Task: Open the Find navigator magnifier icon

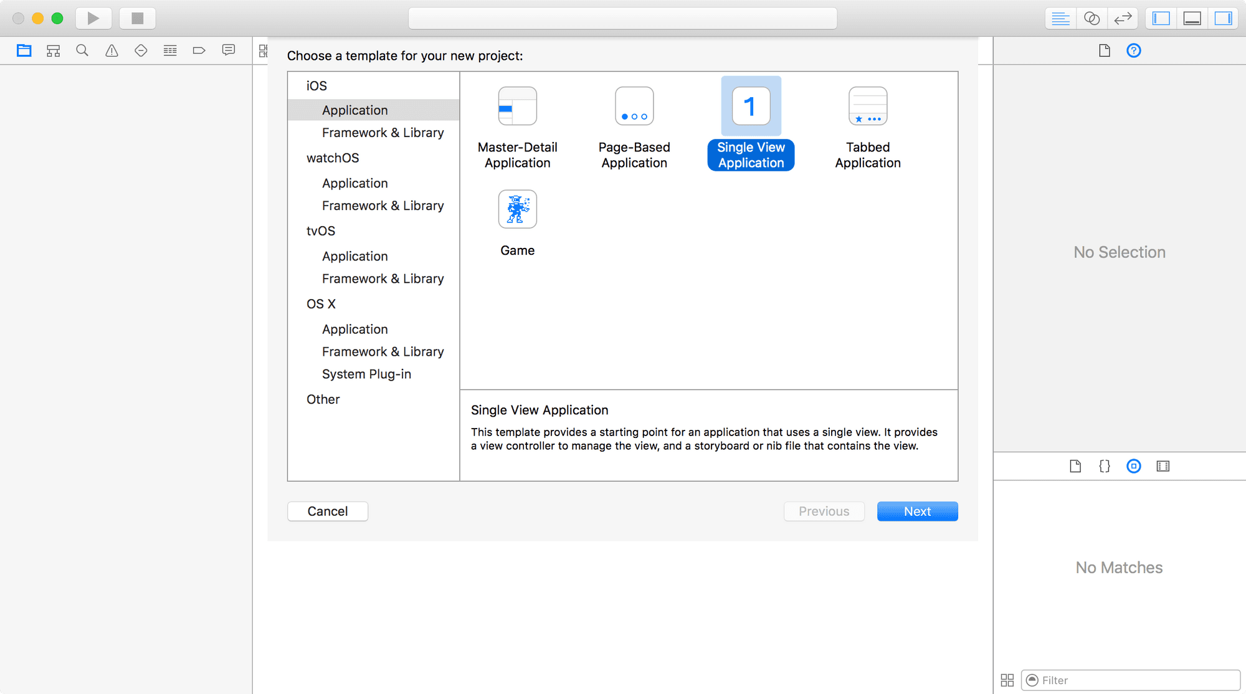Action: (82, 50)
